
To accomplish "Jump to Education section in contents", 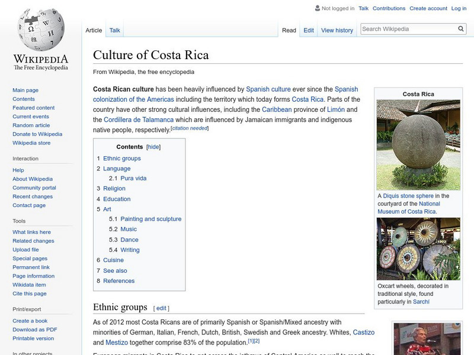I will pyautogui.click(x=117, y=199).
